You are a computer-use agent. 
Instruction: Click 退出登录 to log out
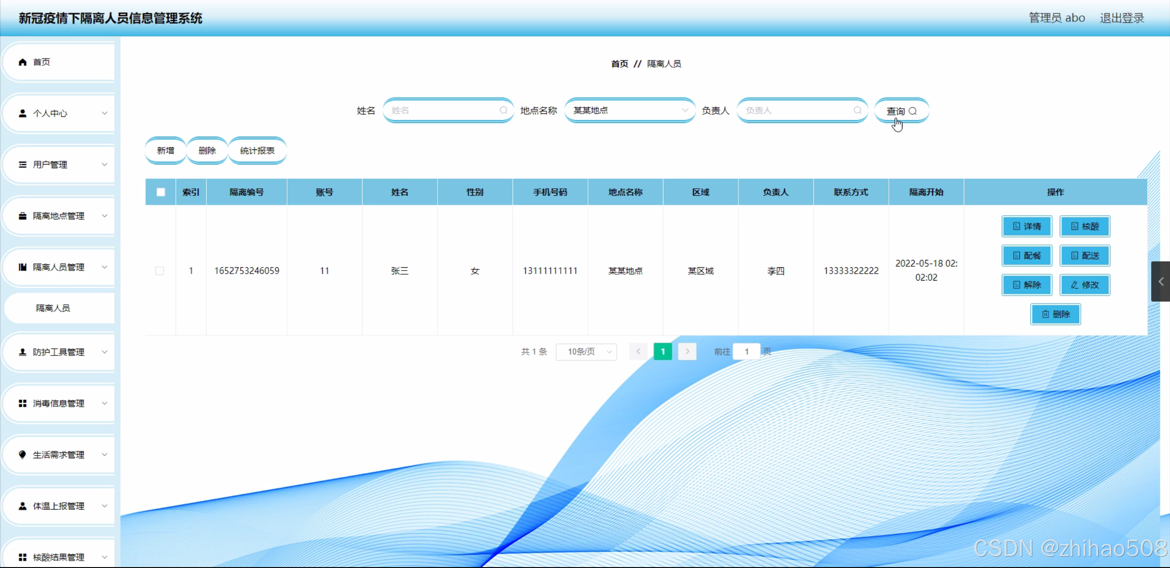tap(1122, 18)
